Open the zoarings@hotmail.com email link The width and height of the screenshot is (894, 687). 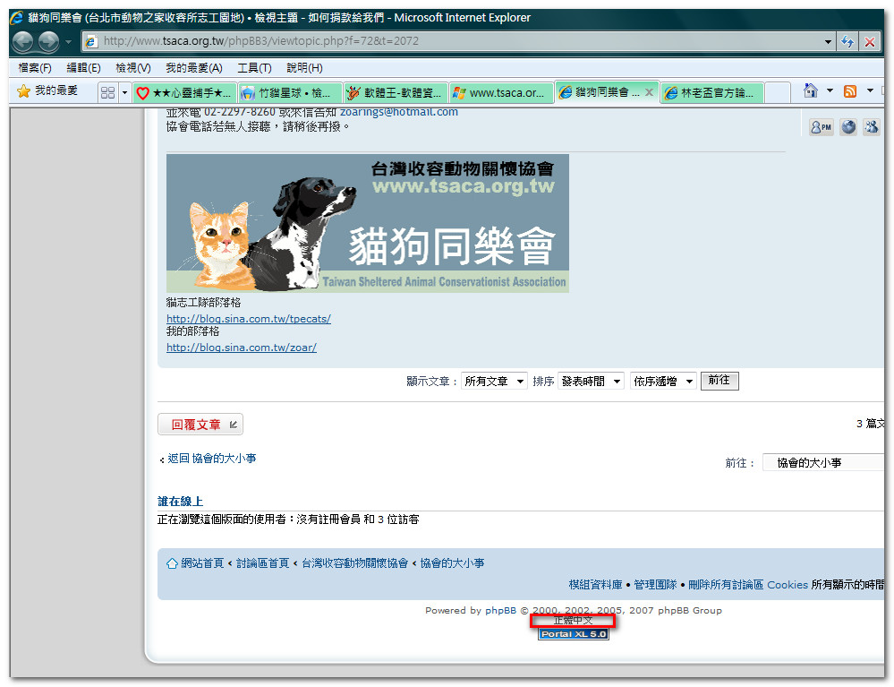(x=399, y=112)
